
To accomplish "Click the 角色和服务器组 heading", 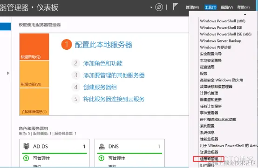I will click(x=34, y=128).
